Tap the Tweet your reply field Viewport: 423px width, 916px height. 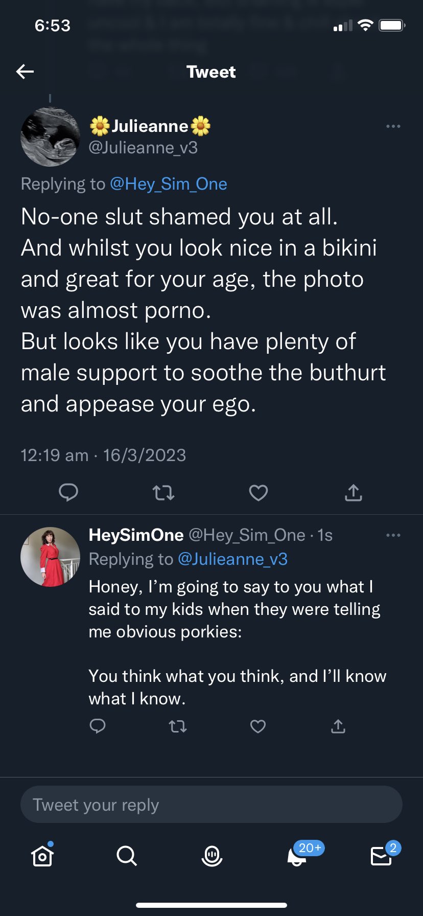point(212,805)
